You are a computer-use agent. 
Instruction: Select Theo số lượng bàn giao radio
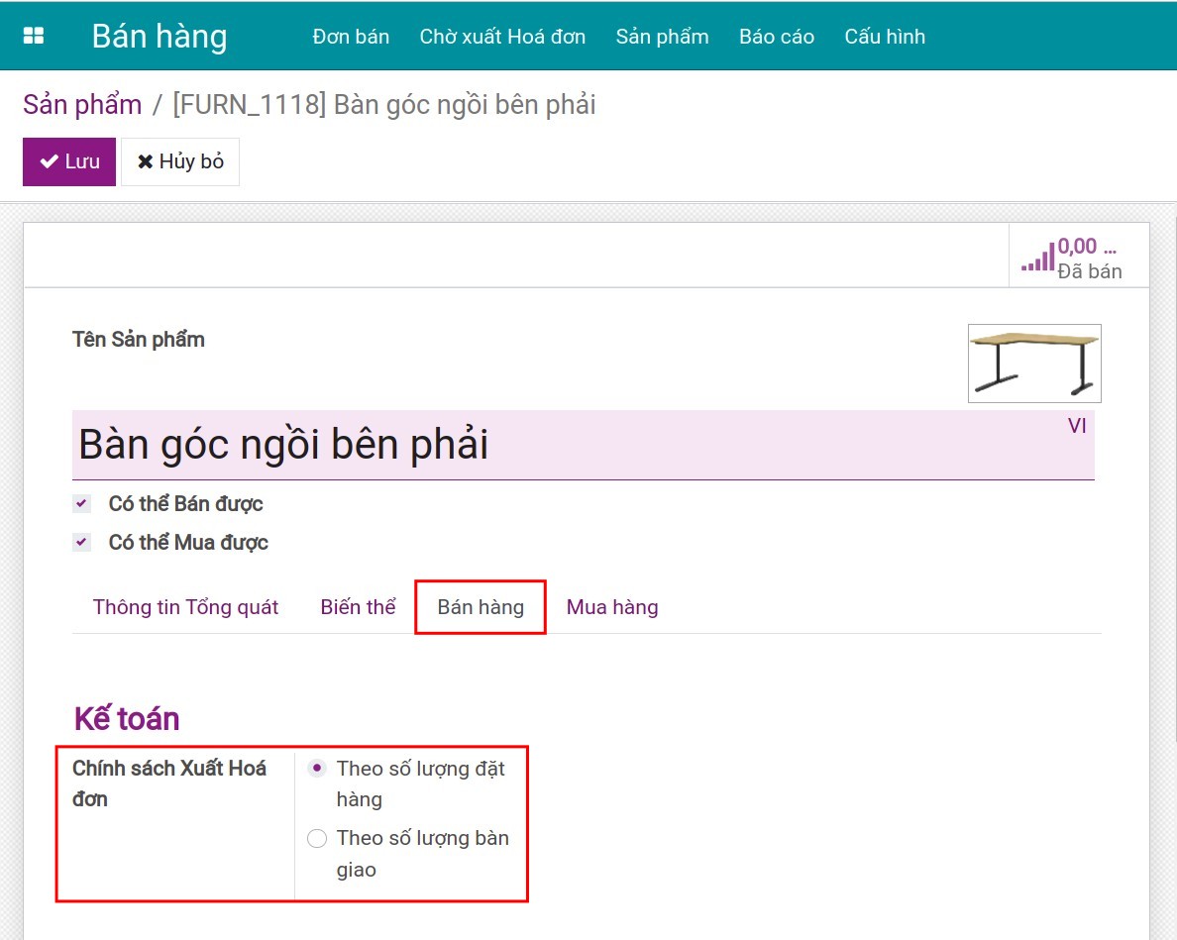point(317,838)
